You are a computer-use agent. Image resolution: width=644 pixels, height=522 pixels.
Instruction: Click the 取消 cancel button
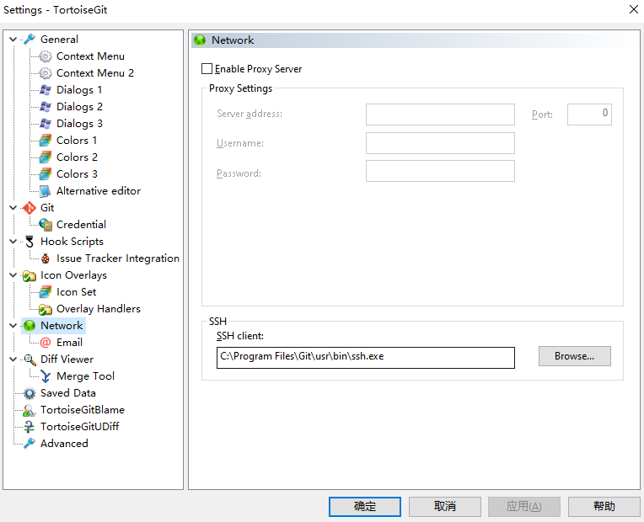tap(445, 507)
